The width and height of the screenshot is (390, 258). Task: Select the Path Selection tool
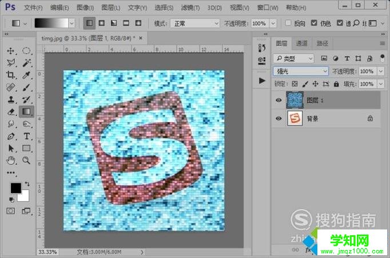[10, 148]
